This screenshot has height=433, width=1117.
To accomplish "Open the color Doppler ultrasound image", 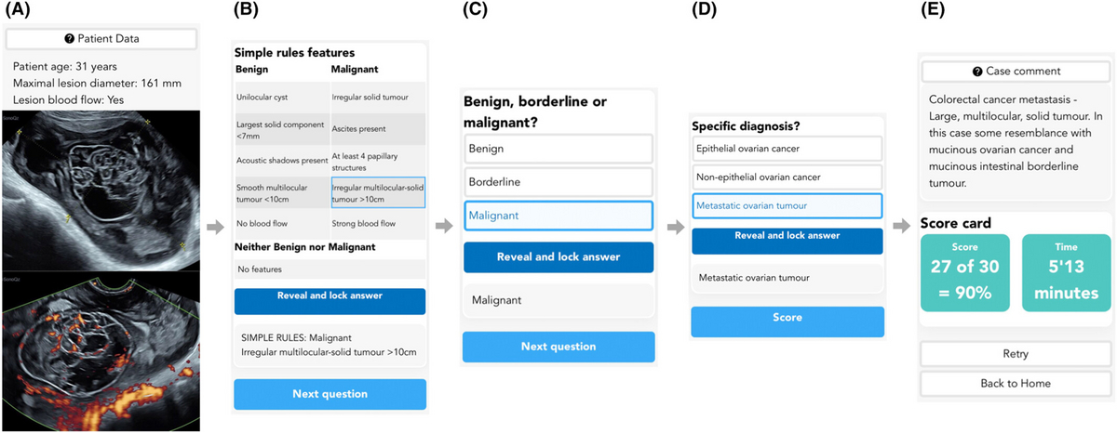I will coord(101,350).
